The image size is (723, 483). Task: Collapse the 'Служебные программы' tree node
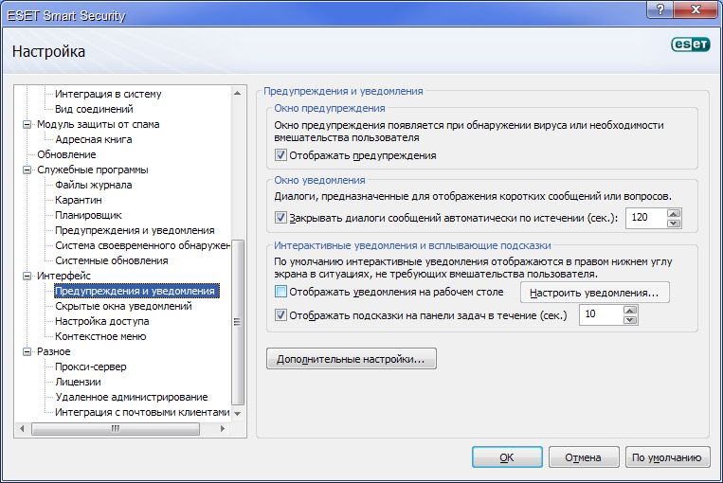(x=27, y=170)
